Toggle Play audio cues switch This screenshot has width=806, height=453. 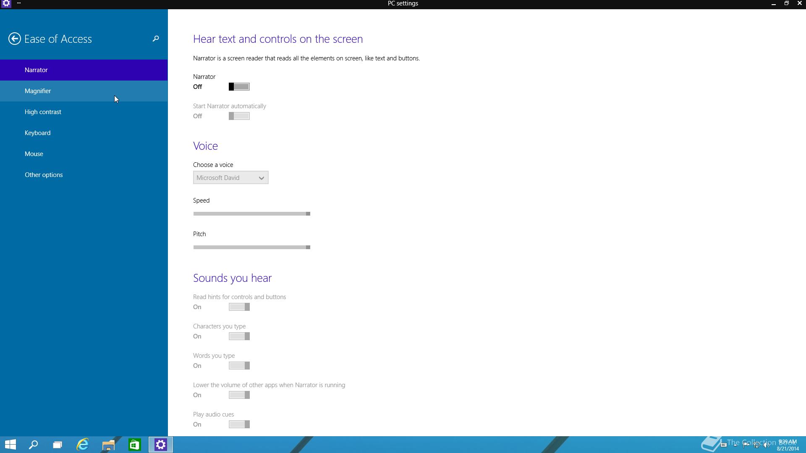(239, 424)
